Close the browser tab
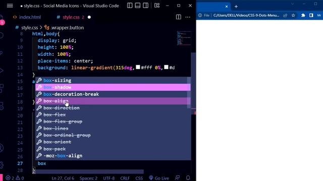This screenshot has width=323, height=181. (x=227, y=7)
